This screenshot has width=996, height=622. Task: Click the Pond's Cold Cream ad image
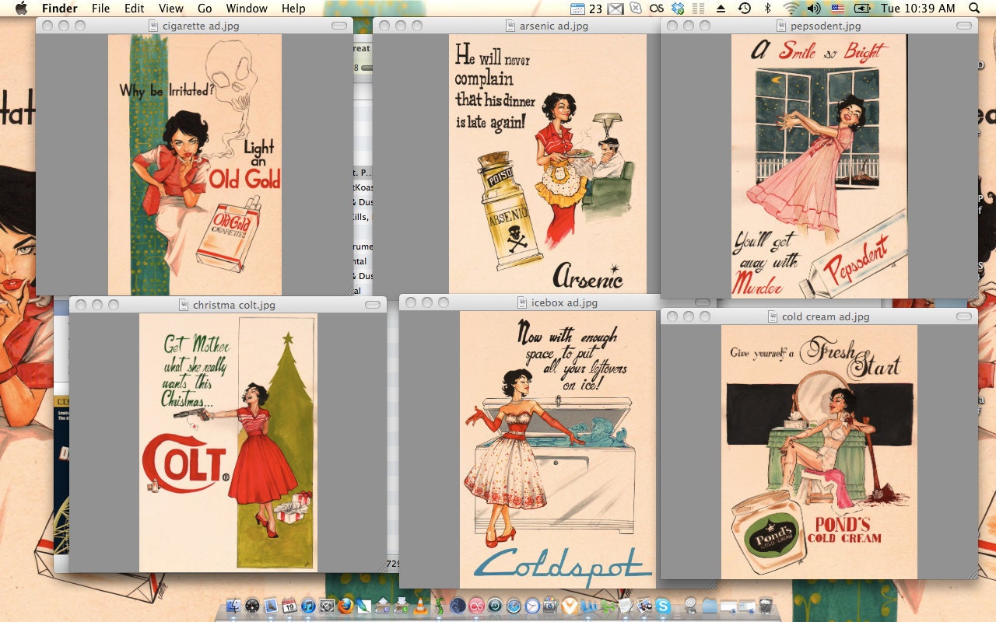[819, 451]
